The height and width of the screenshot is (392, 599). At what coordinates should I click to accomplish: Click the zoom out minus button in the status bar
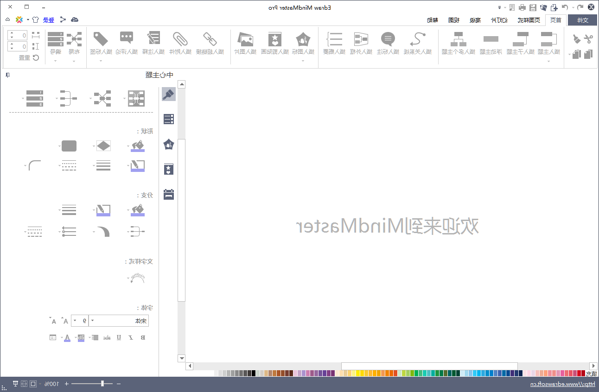click(118, 384)
